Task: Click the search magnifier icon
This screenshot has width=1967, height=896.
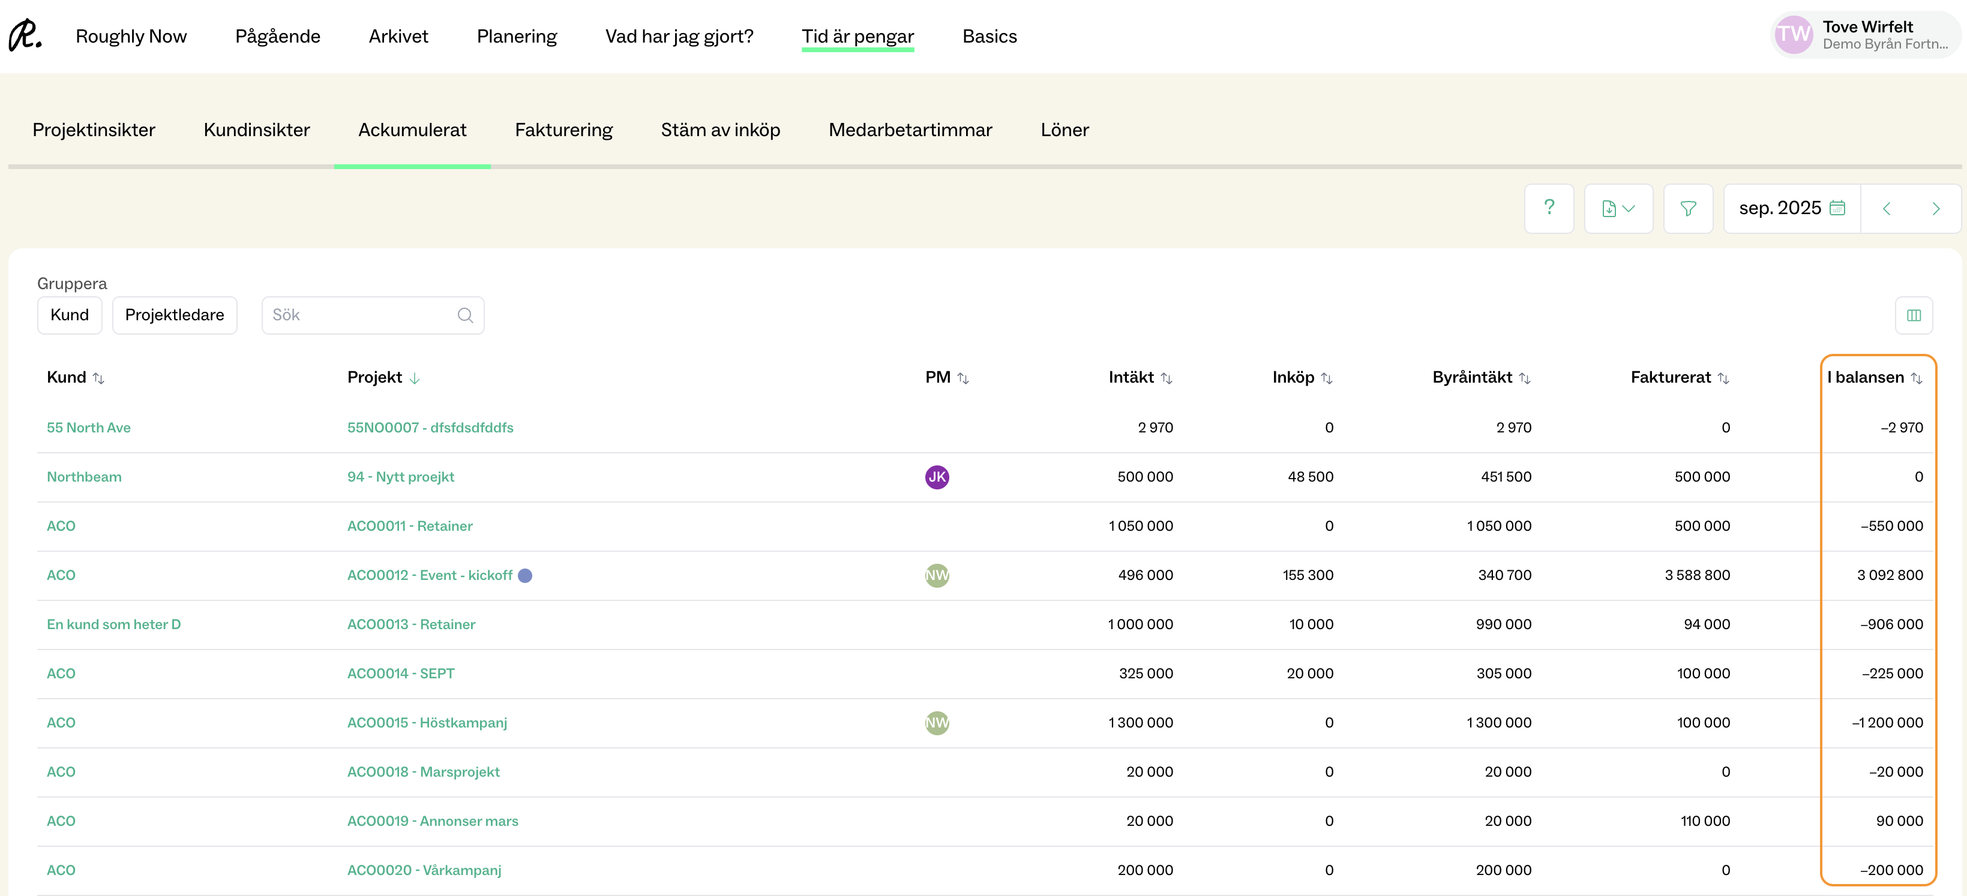Action: click(465, 315)
